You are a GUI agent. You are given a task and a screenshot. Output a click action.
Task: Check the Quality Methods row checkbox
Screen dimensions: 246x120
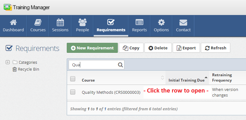click(73, 92)
